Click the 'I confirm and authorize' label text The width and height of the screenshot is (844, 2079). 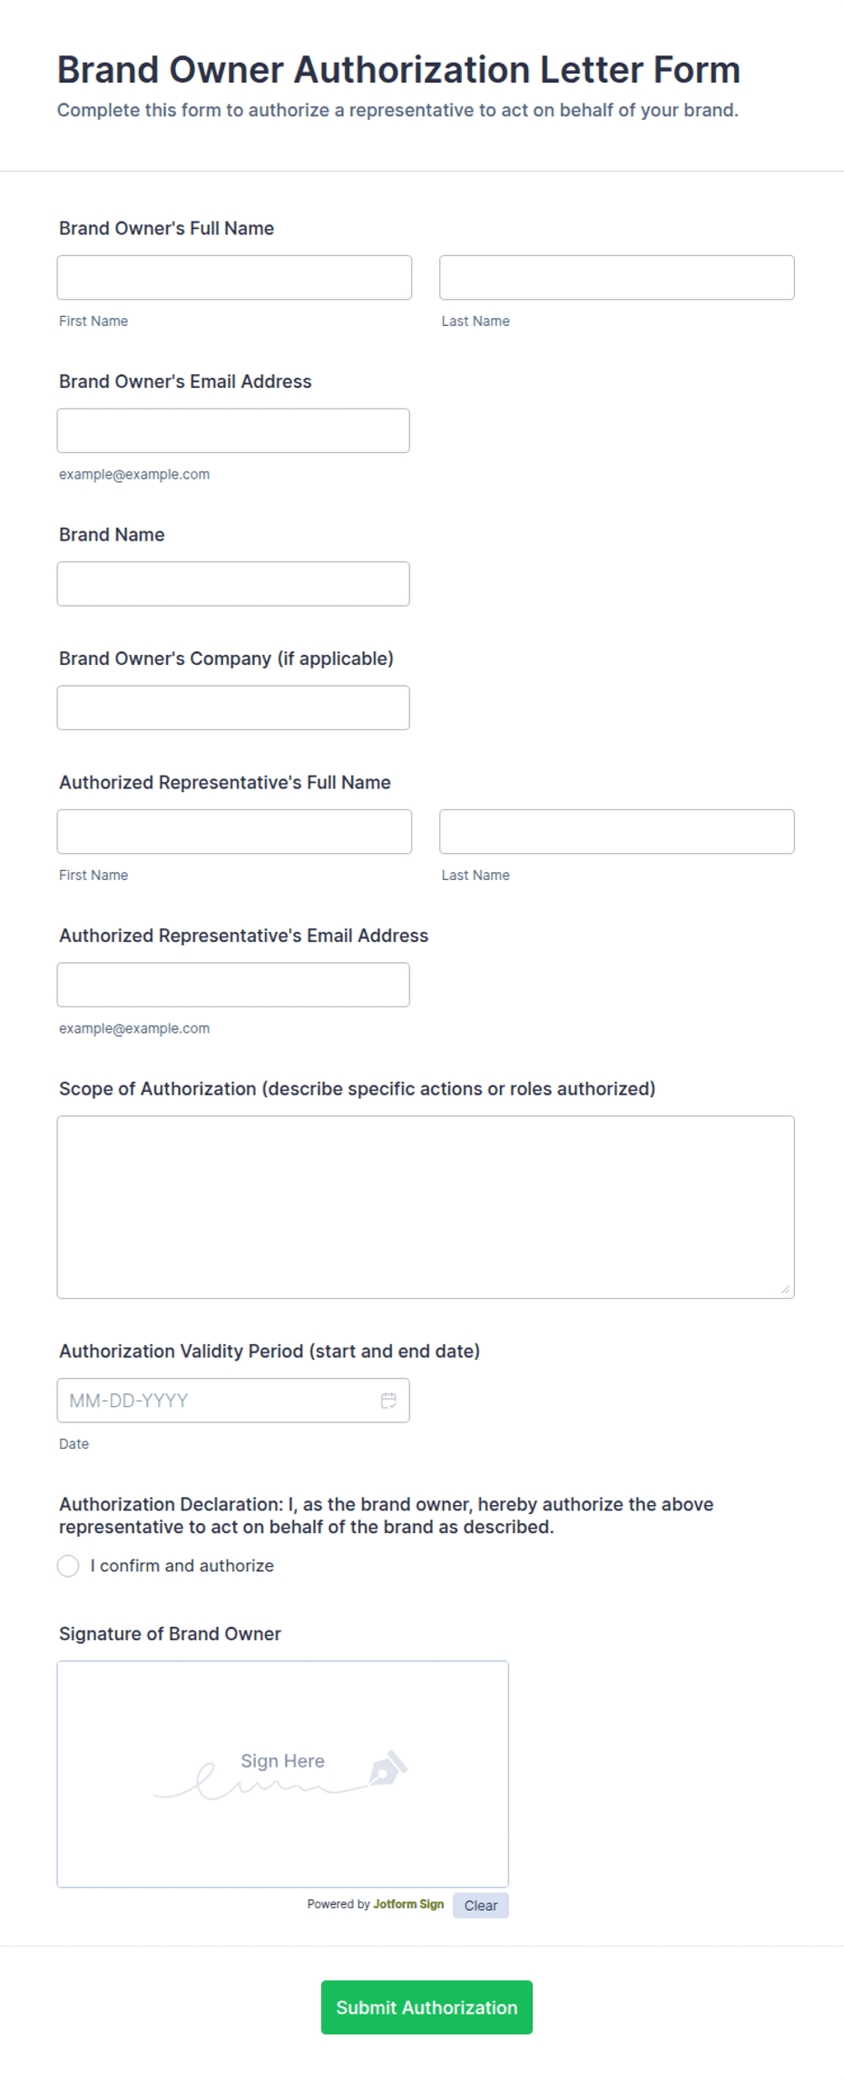click(x=182, y=1566)
